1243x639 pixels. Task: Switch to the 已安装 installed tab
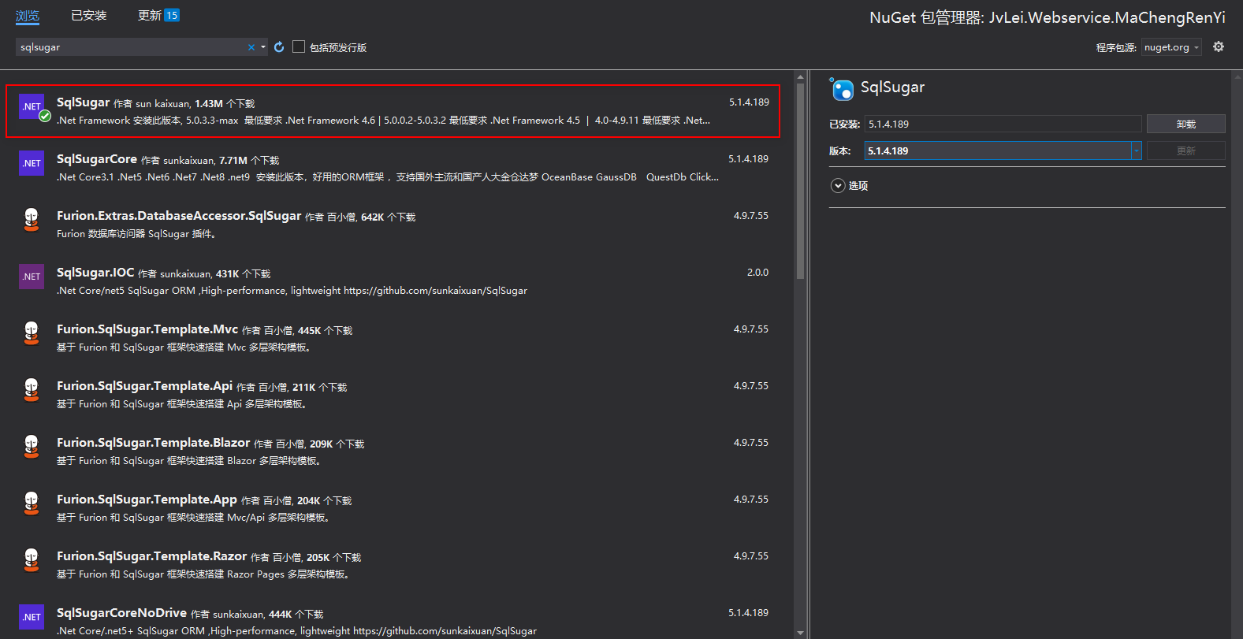(89, 16)
